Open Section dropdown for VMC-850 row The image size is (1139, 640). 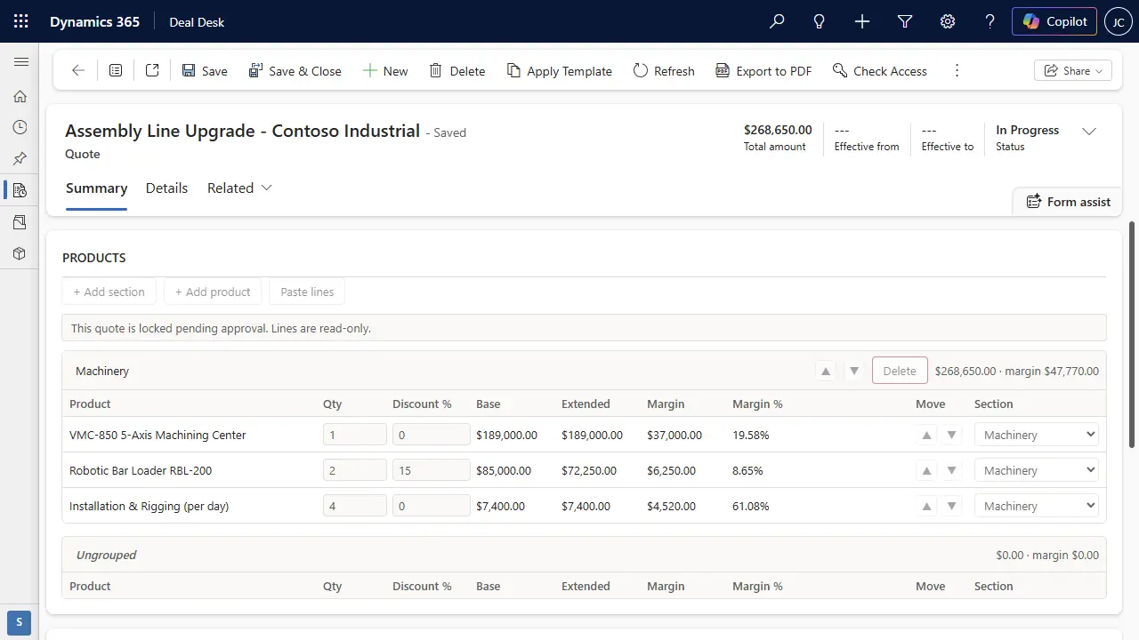(1037, 435)
